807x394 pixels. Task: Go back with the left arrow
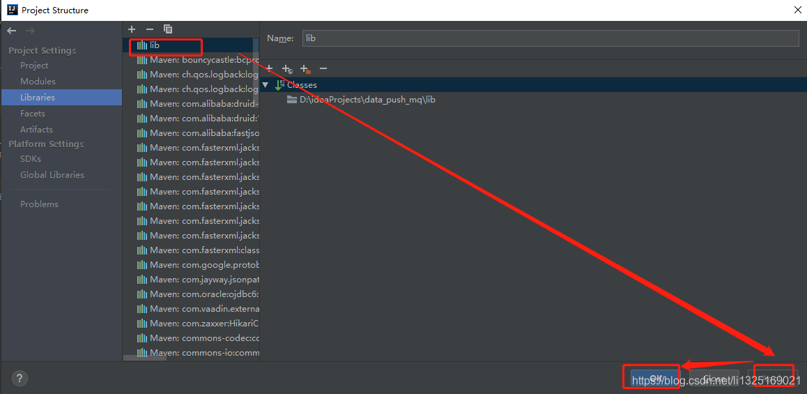(x=12, y=31)
